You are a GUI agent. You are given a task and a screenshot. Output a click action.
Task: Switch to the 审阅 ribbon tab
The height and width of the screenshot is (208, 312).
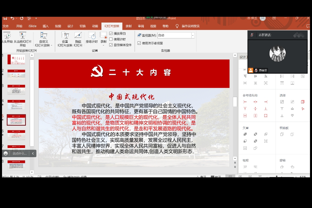click(x=141, y=26)
